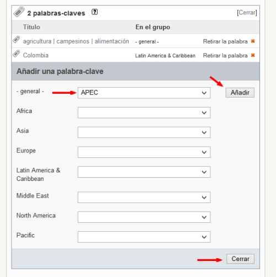Open the general dropdown showing APEC
The image size is (276, 277).
pos(144,93)
